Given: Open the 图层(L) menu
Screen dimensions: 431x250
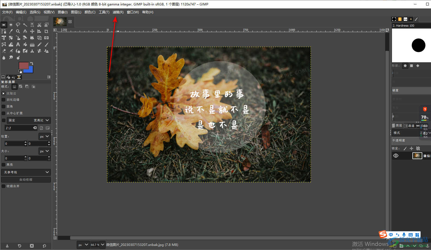Looking at the screenshot, I should (76, 12).
